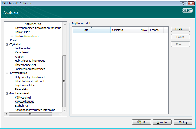Click the Nu... column header
The width and height of the screenshot is (196, 129).
(x=144, y=30)
